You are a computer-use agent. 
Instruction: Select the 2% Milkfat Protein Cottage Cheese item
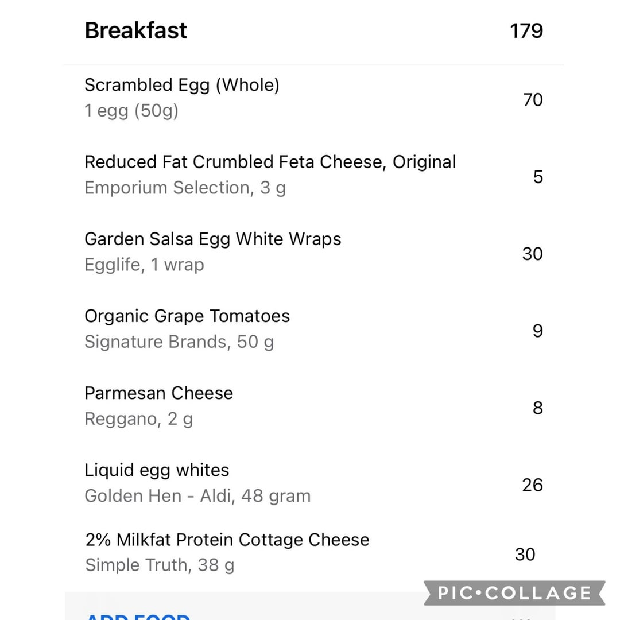tap(227, 540)
